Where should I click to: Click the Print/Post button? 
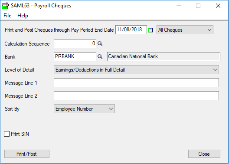[x=27, y=154]
